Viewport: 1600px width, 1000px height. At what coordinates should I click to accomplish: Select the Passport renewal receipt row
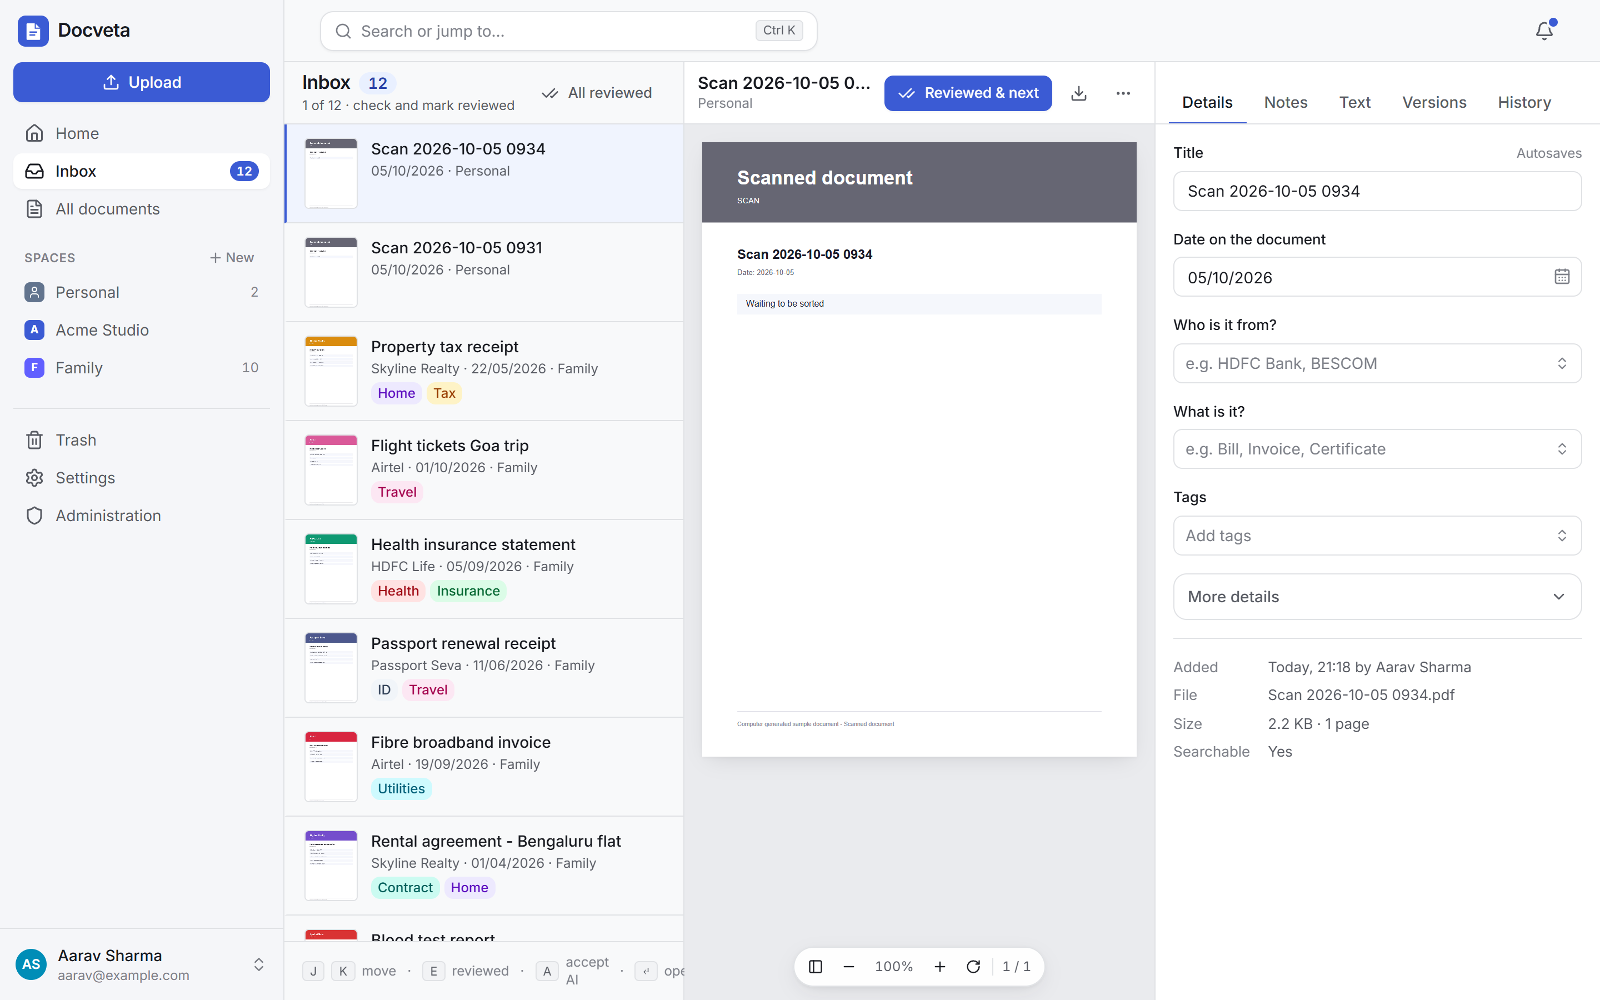pyautogui.click(x=484, y=667)
